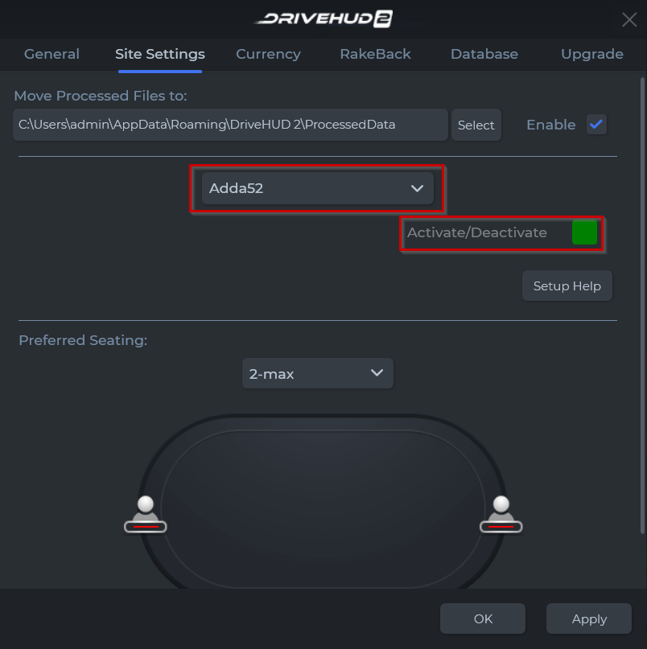The width and height of the screenshot is (647, 649).
Task: Expand the Adda52 site dropdown
Action: coord(318,188)
